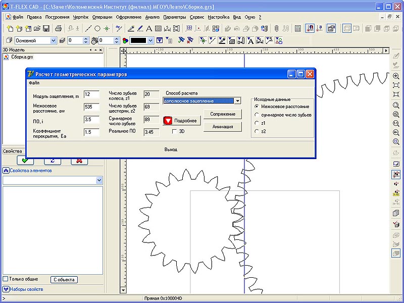Enable the 3D checkbox
404x303 pixels.
174,131
